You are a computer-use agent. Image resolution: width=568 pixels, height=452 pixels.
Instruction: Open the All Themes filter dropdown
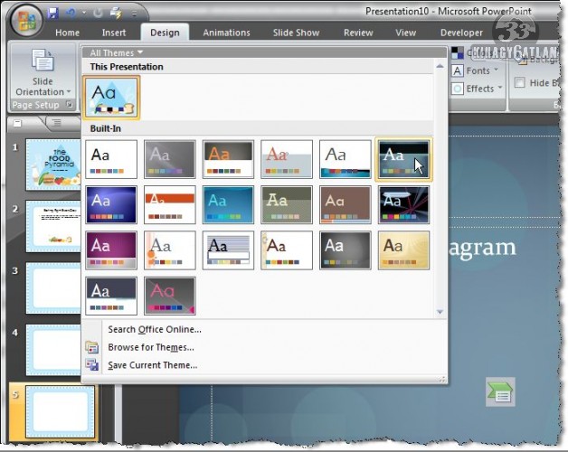pos(117,52)
